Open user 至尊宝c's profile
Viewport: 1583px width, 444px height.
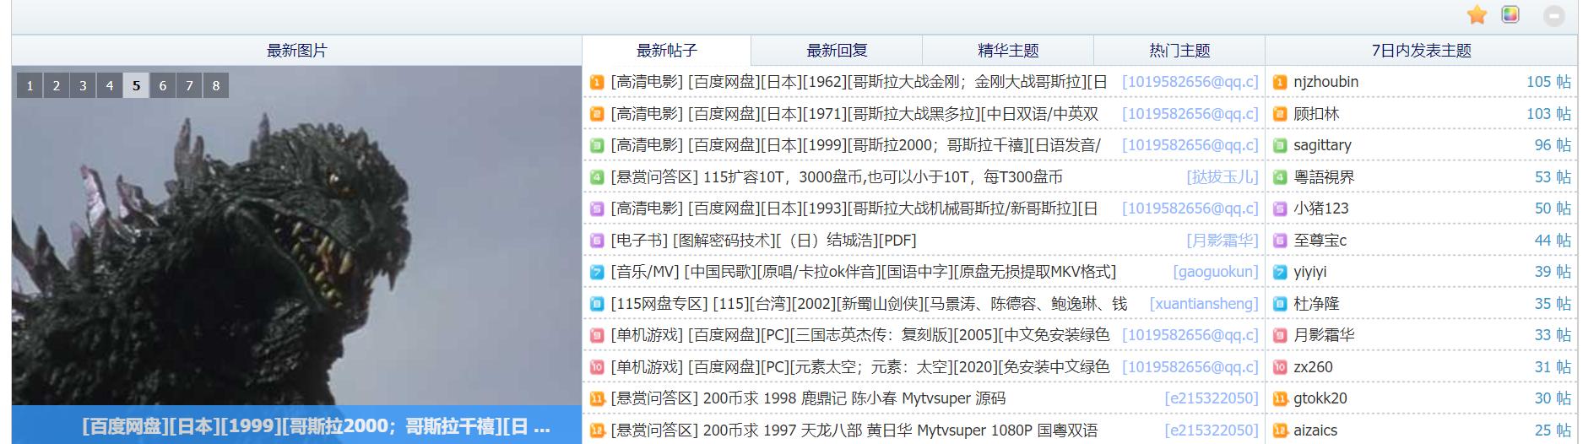pos(1320,241)
